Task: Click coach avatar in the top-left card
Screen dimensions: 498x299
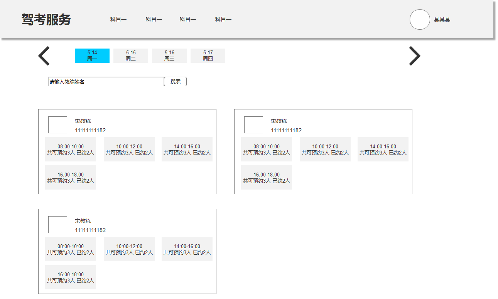Action: click(57, 125)
